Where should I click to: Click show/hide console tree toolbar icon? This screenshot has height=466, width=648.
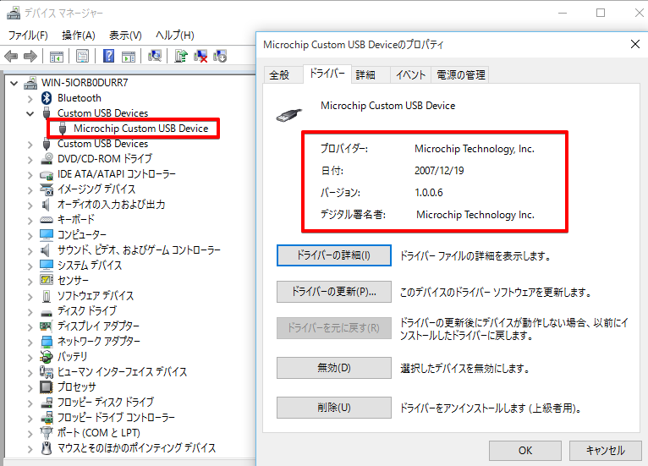coord(56,56)
